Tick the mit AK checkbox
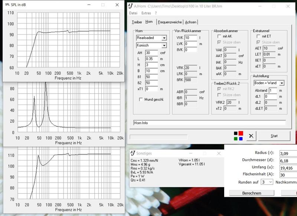 [x=219, y=36]
